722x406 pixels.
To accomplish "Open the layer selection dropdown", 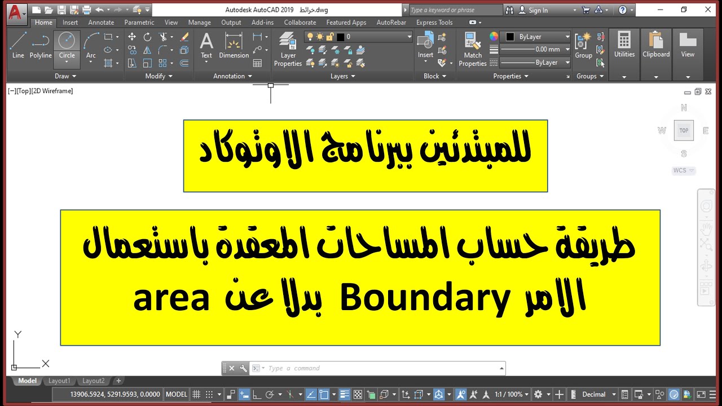I will (x=359, y=37).
